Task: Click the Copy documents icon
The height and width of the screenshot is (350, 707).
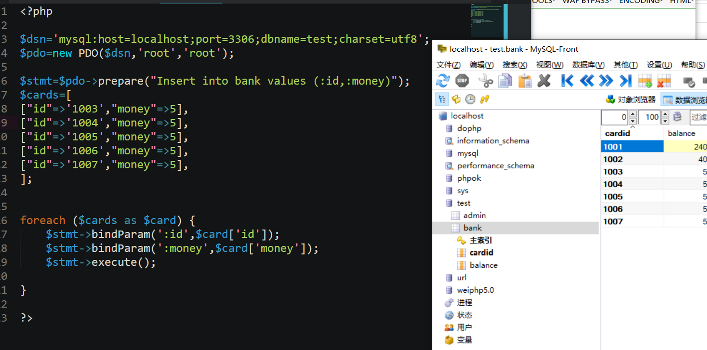Action: point(506,81)
